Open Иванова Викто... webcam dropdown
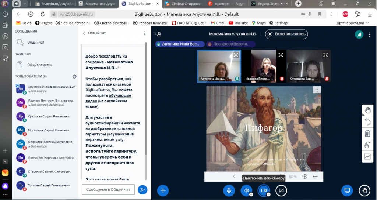377x200 pixels. pos(259,79)
